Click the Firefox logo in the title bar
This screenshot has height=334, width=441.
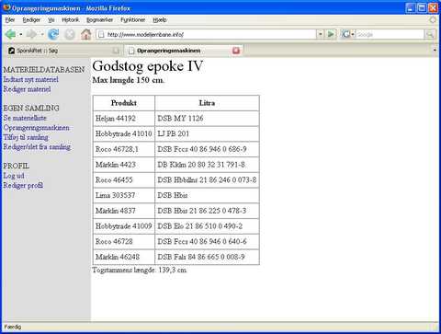(6, 7)
